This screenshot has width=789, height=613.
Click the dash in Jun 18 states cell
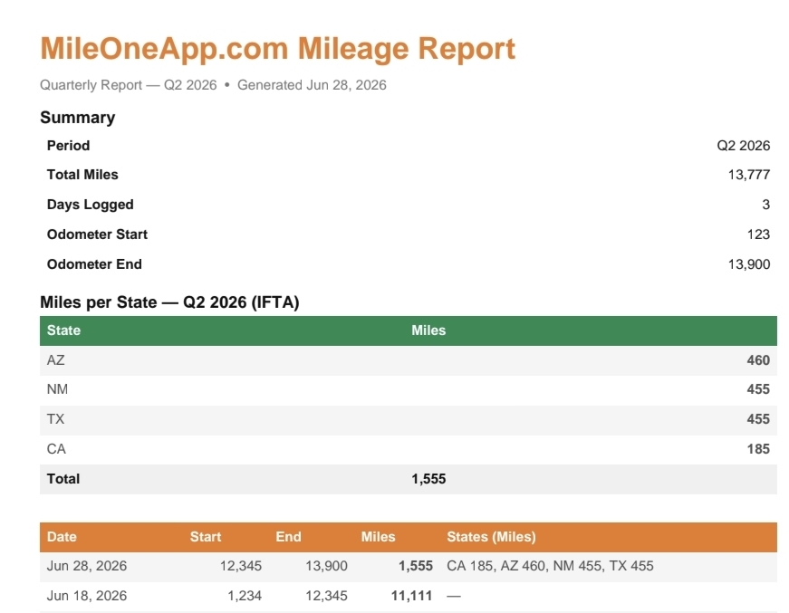tap(453, 597)
